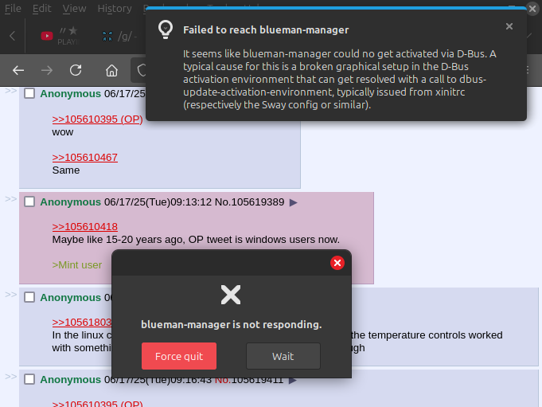Click Wait in the blueman-manager dialog
The height and width of the screenshot is (407, 542).
pos(283,356)
